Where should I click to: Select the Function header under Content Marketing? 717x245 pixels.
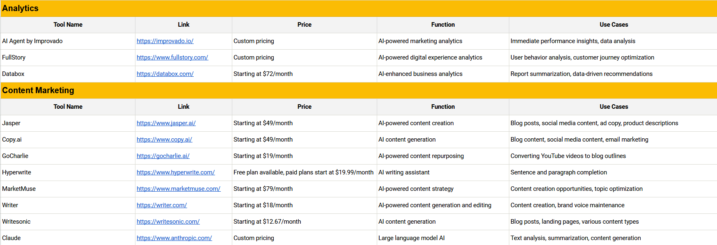coord(443,107)
